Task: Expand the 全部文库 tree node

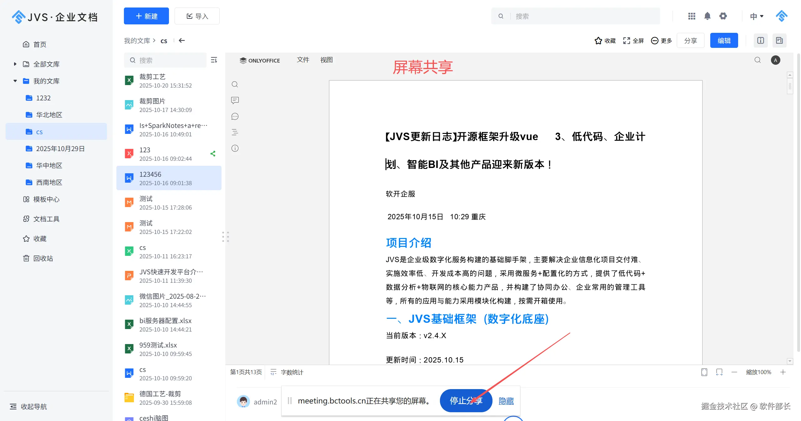Action: pos(15,64)
